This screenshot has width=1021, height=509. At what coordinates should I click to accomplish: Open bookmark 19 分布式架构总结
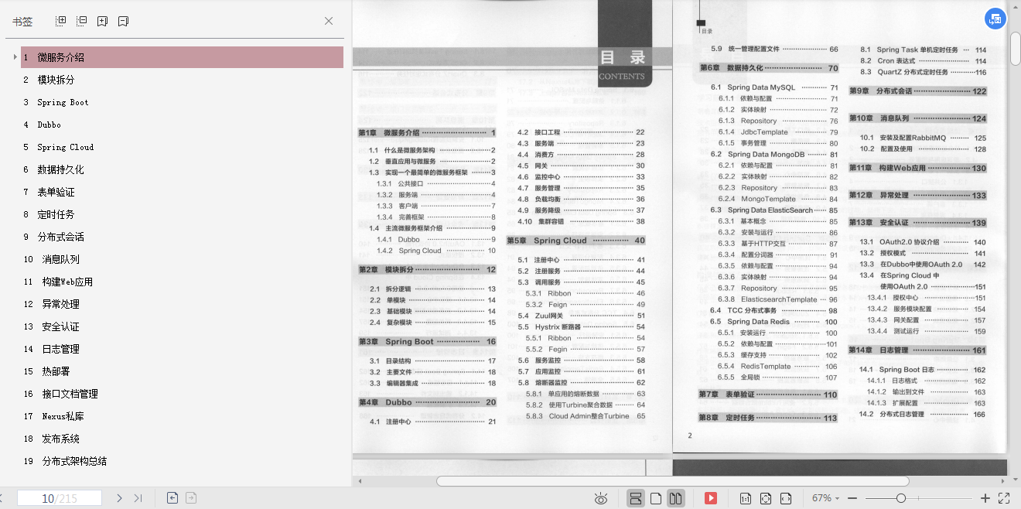(182, 461)
